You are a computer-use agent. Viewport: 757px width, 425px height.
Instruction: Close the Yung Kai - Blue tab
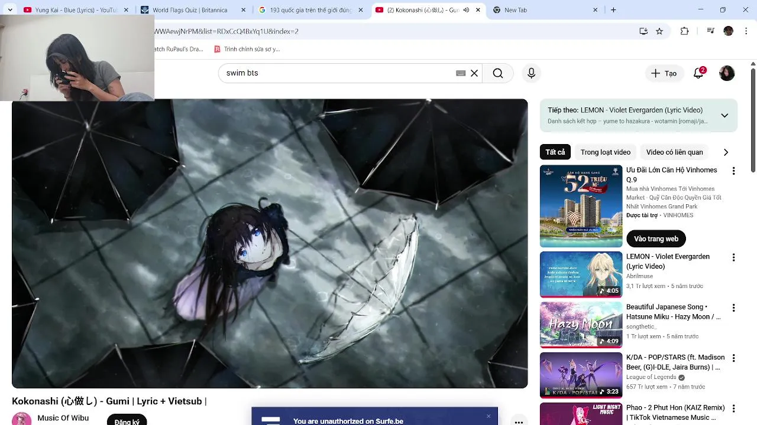coord(126,10)
